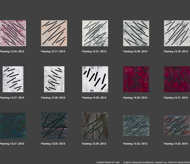Click the caption 'Painting 14.29. 2014'

[94, 98]
